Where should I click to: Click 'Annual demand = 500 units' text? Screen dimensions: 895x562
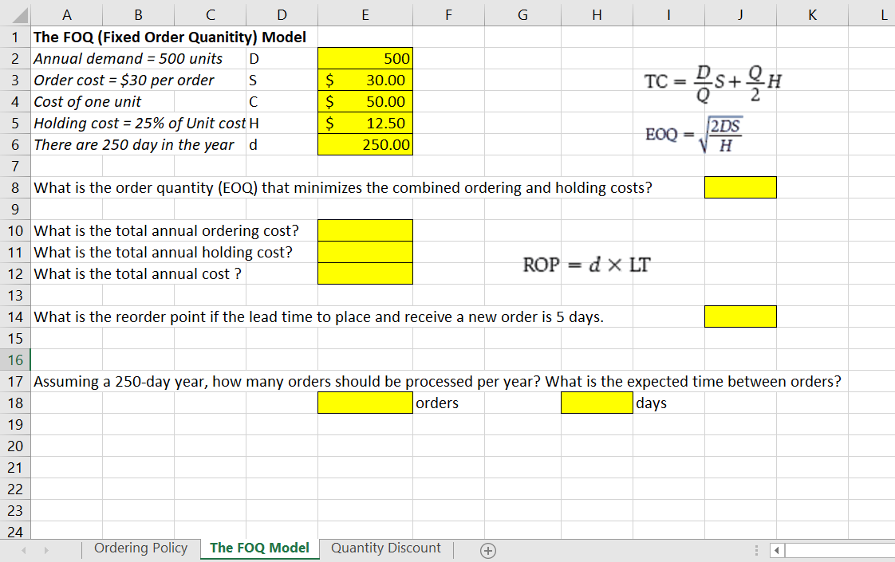coord(128,59)
